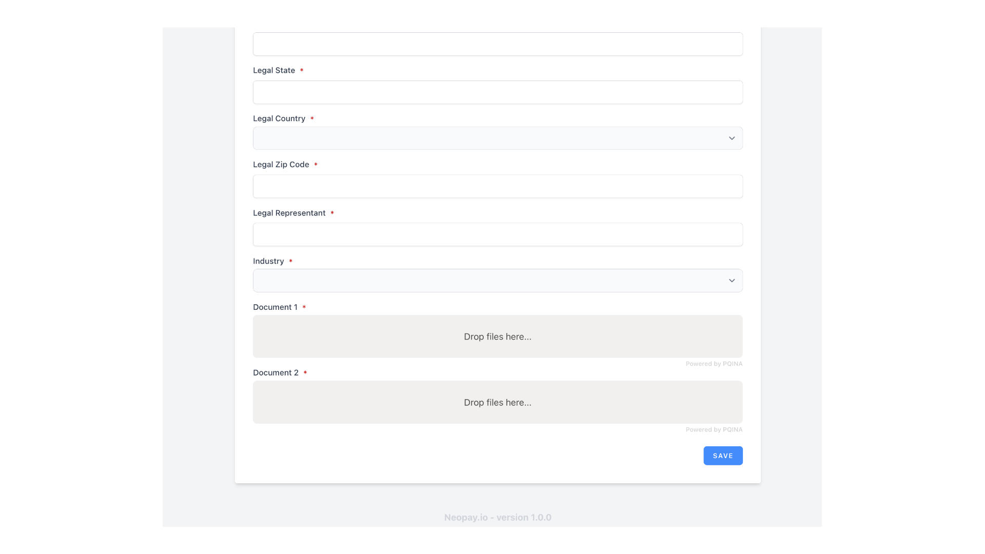Open Powered by PQINA link under Document 2
985x554 pixels.
click(714, 429)
